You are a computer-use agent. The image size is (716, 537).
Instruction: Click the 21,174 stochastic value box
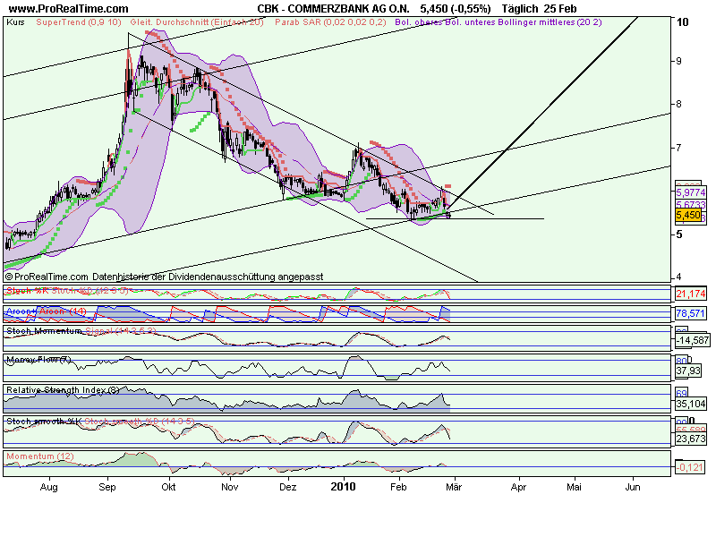pos(691,294)
